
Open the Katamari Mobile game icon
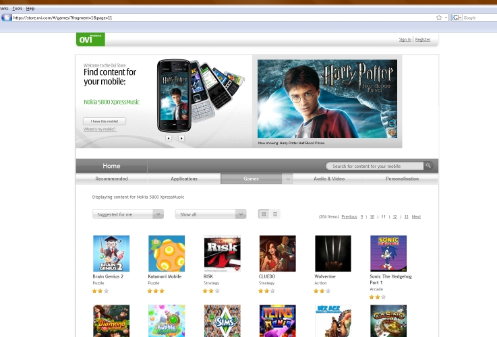coord(166,253)
